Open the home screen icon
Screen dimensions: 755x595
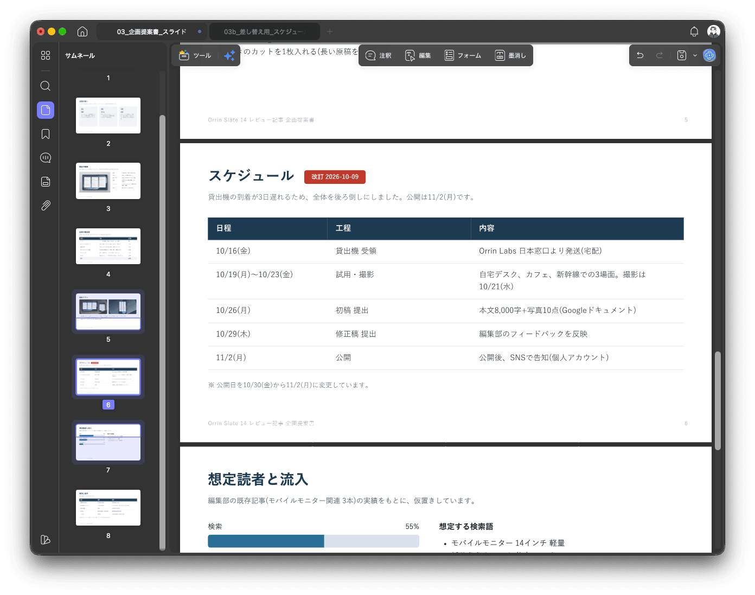(82, 31)
